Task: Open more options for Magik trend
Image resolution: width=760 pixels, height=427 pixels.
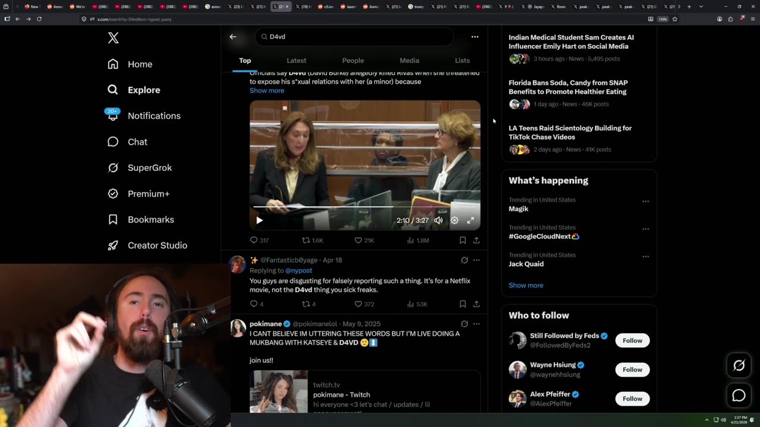Action: pyautogui.click(x=645, y=201)
